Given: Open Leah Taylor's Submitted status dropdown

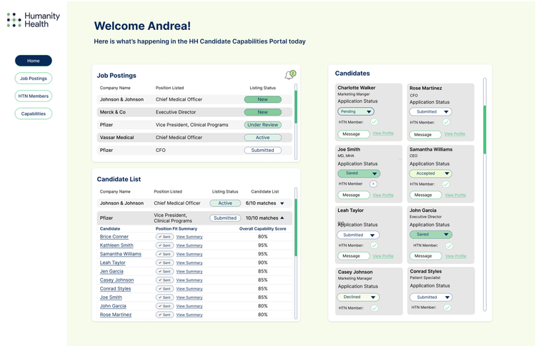Looking at the screenshot, I should pyautogui.click(x=358, y=235).
